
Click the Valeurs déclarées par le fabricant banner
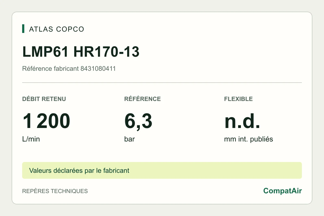(x=162, y=170)
